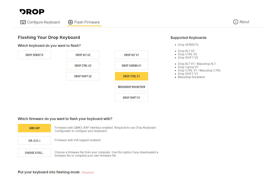276x184 pixels.
Task: Click the highlighted Drop CTRL V1 button
Action: tap(131, 76)
